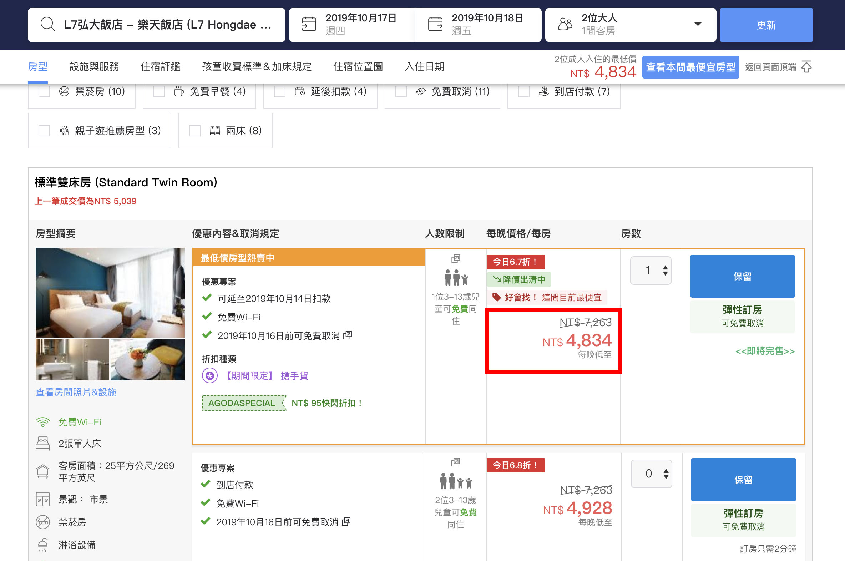Open the 查看房間照片&設施 link
This screenshot has width=845, height=561.
(76, 392)
